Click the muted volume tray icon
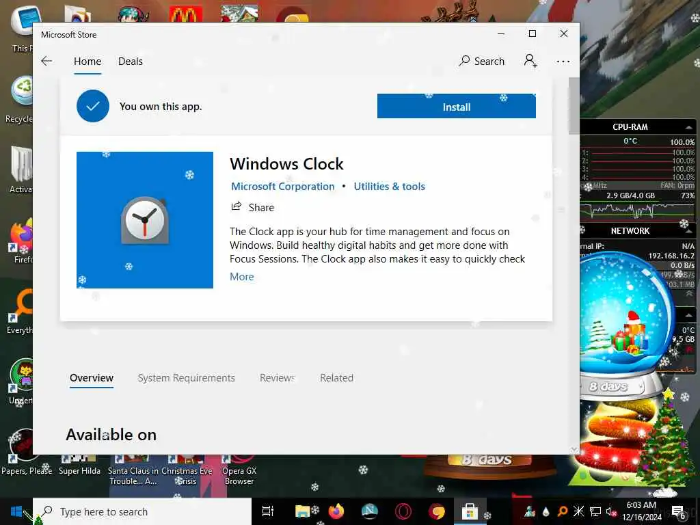 click(x=611, y=511)
